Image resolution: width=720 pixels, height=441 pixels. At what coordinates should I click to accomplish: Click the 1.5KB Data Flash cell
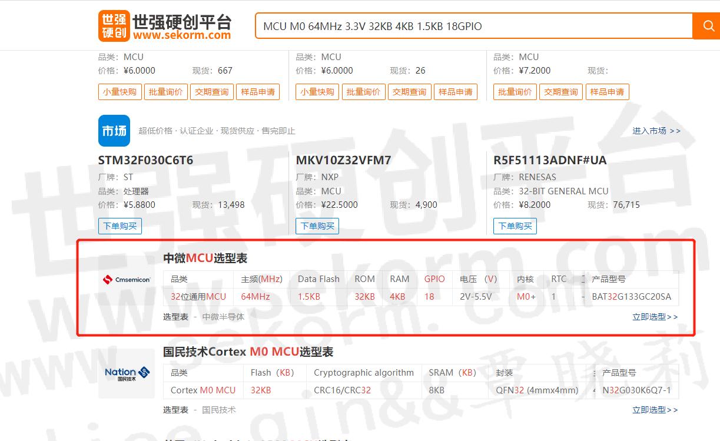coord(309,297)
